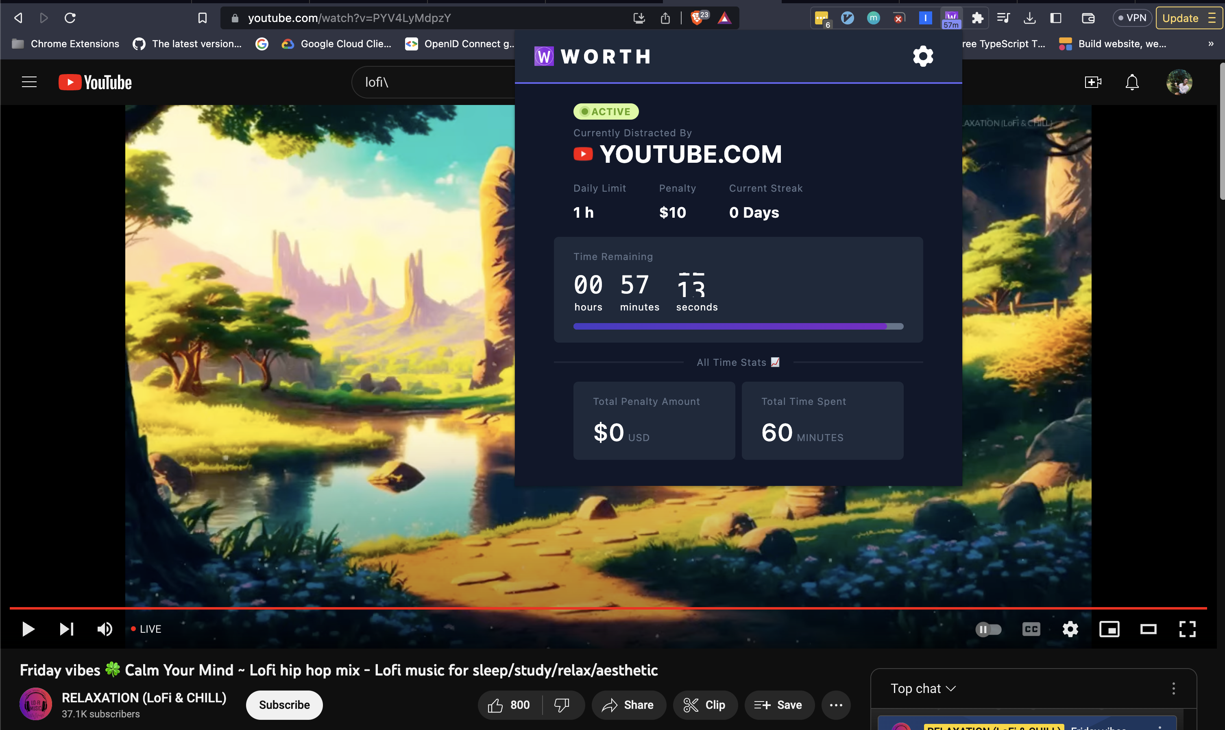
Task: Open RELAXATION channel avatar
Action: [x=35, y=704]
